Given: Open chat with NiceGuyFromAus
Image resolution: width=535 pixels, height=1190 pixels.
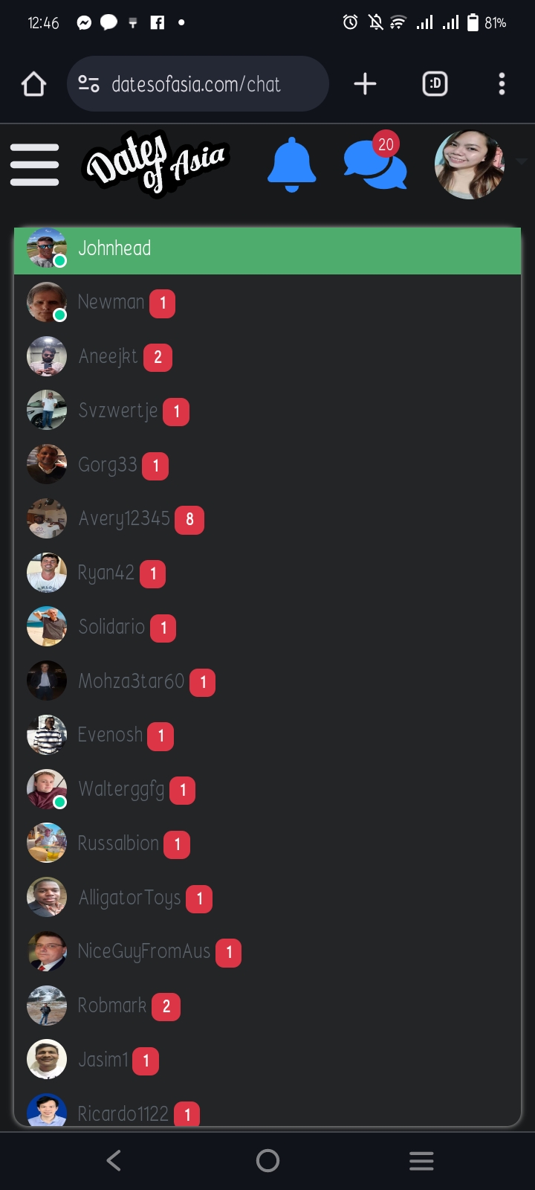Looking at the screenshot, I should coord(267,952).
